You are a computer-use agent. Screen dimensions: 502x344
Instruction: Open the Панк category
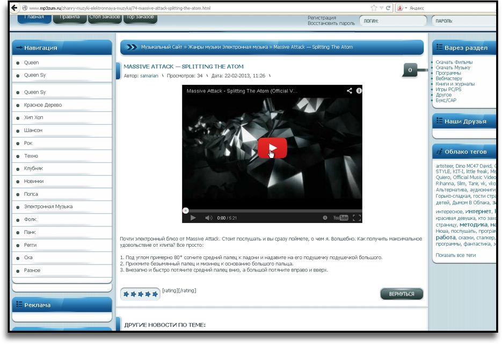pos(30,232)
